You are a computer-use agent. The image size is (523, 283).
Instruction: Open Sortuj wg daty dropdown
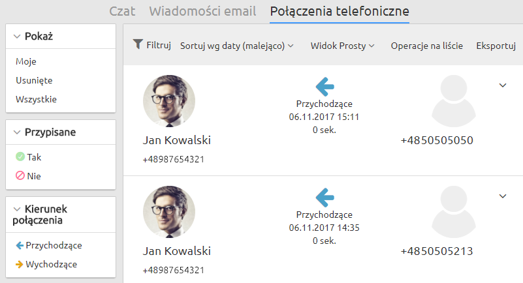(237, 46)
